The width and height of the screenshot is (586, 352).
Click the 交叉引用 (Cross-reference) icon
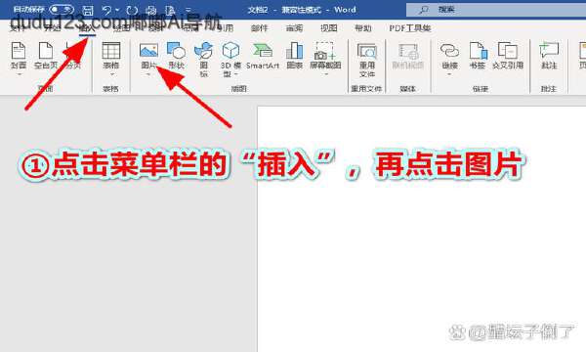508,56
